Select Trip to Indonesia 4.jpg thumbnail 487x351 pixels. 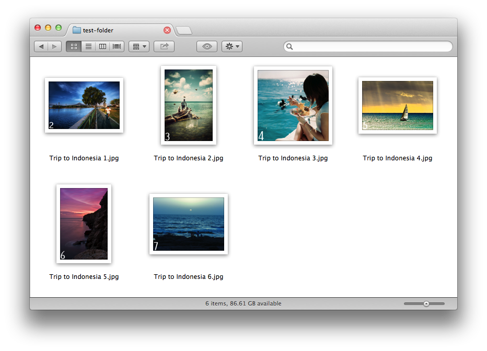[x=398, y=106]
